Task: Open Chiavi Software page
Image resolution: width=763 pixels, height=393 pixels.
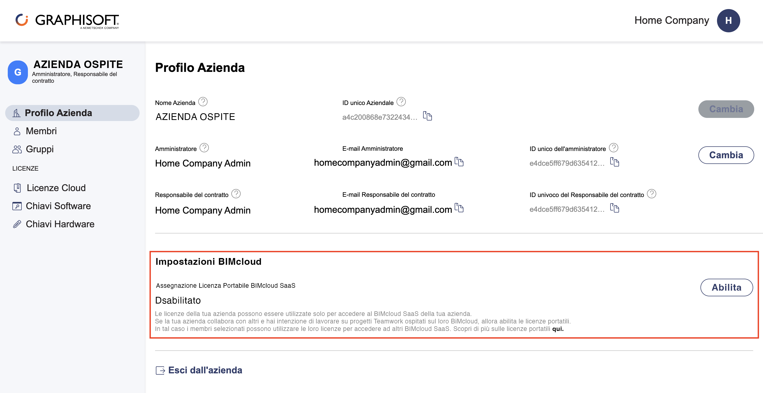Action: click(x=58, y=206)
